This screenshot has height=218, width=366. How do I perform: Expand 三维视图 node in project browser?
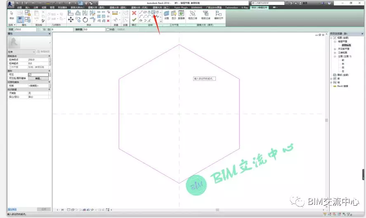[335, 53]
